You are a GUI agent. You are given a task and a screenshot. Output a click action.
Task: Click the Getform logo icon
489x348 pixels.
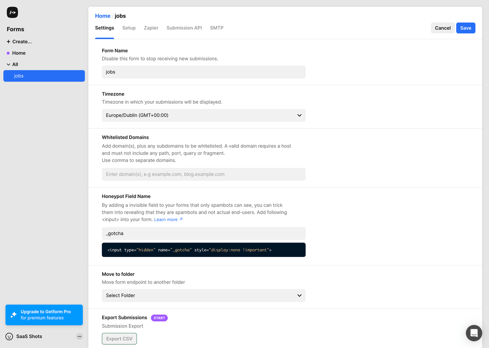pyautogui.click(x=12, y=13)
